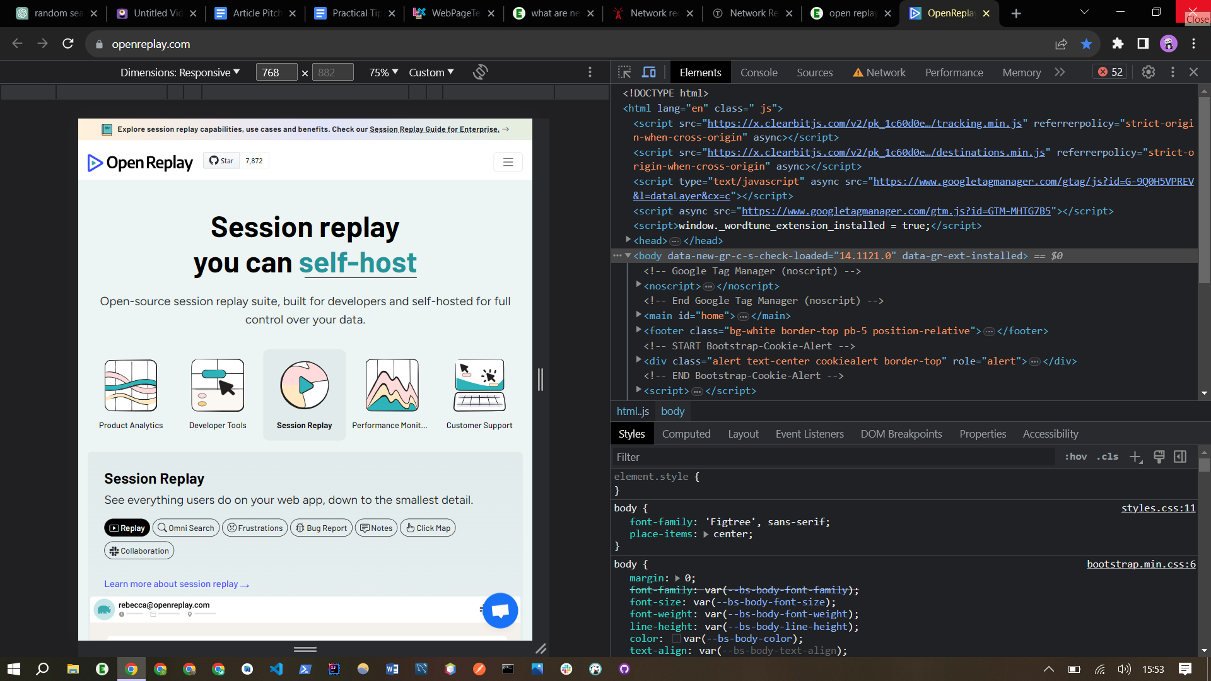Screen dimensions: 1211x681
Task: Open the page hamburger menu
Action: 508,162
